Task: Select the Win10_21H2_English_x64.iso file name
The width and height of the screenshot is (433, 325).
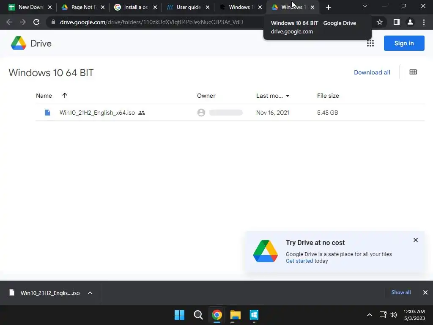Action: coord(97,113)
